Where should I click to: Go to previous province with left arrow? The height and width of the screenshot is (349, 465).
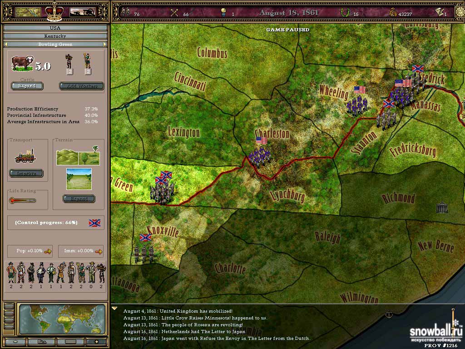point(6,45)
